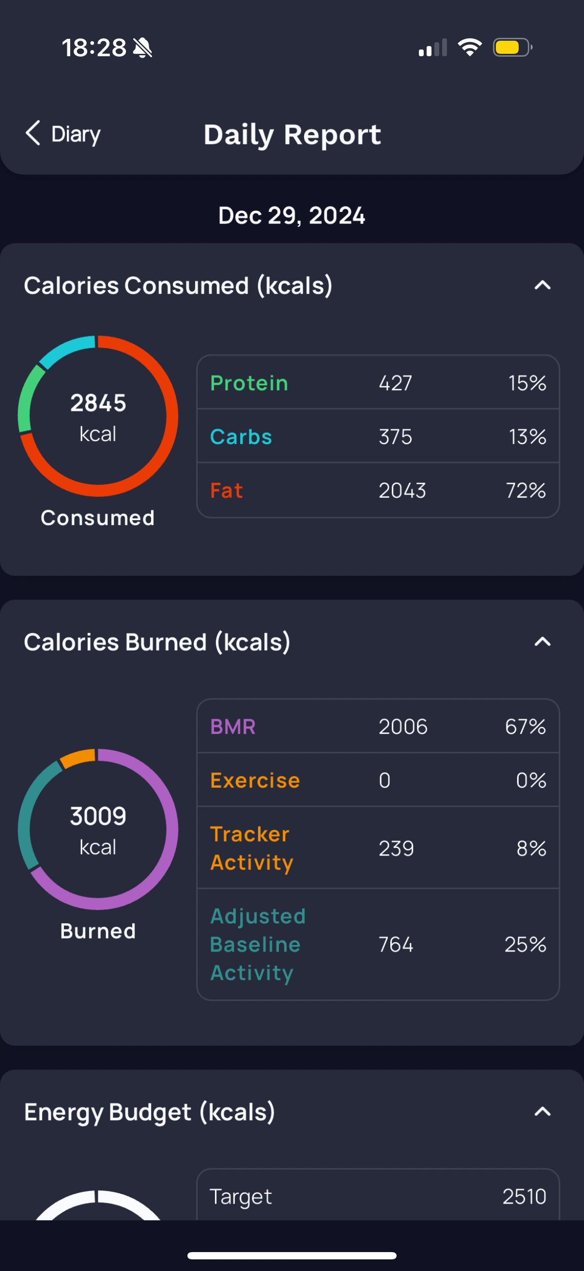The height and width of the screenshot is (1271, 584).
Task: Select the Adjusted Baseline Activity row
Action: 378,944
